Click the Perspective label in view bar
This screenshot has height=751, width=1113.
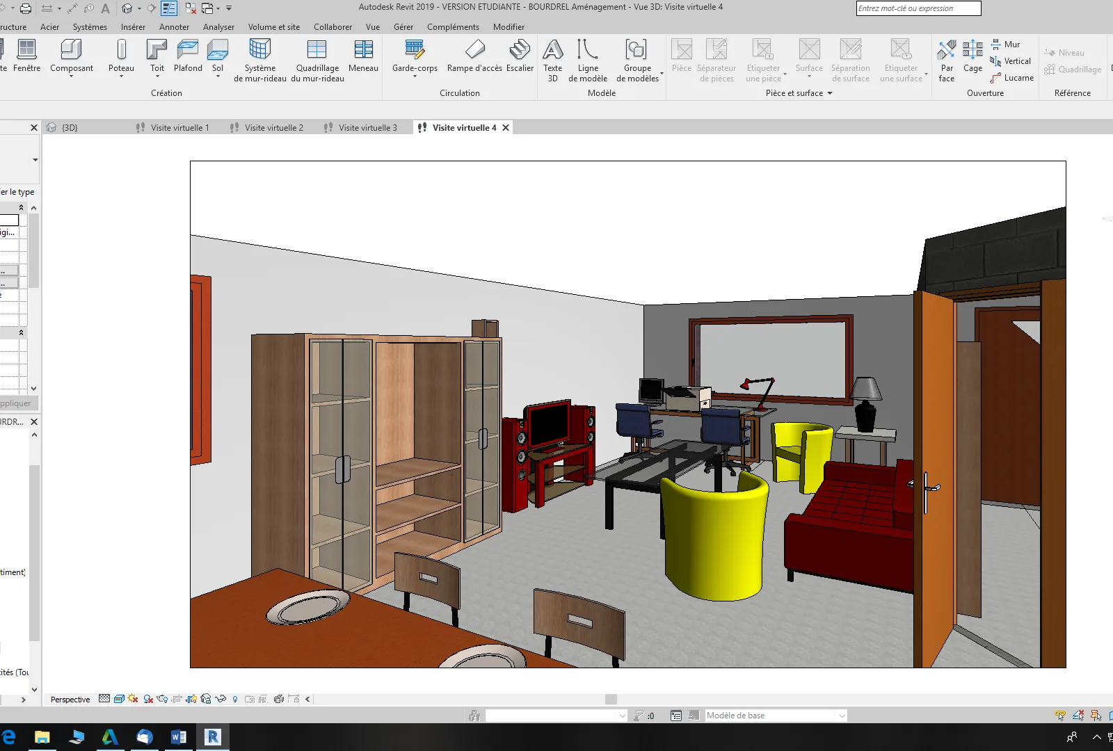click(70, 700)
